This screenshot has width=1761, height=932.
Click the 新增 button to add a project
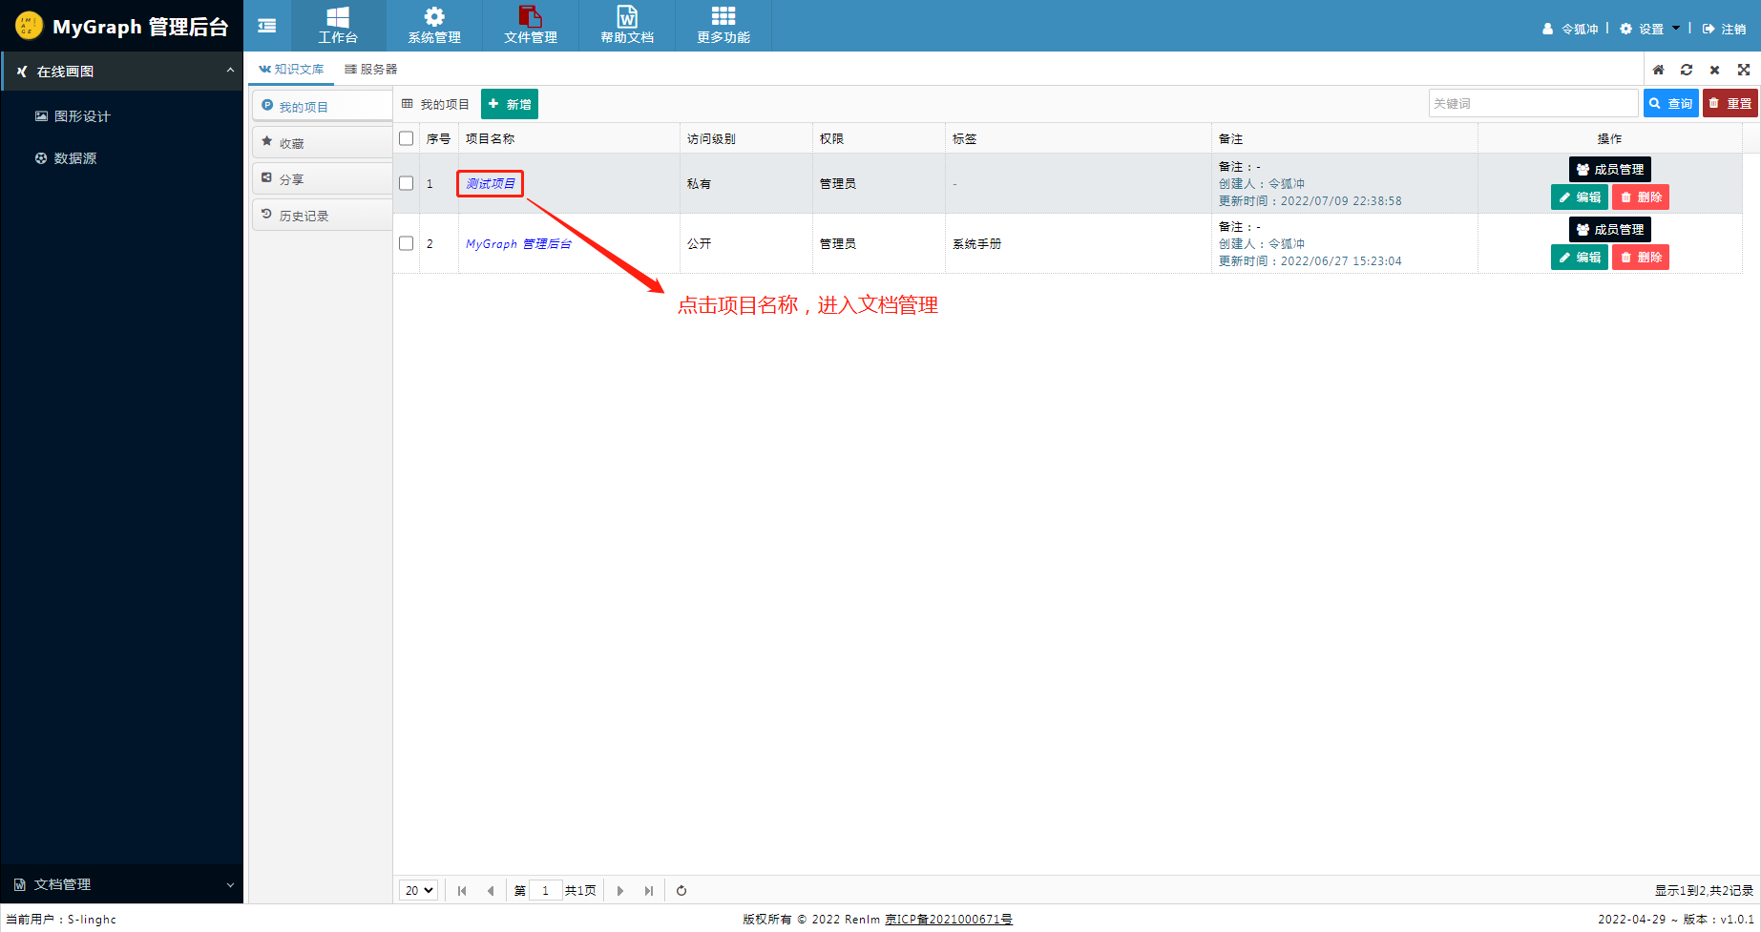509,103
